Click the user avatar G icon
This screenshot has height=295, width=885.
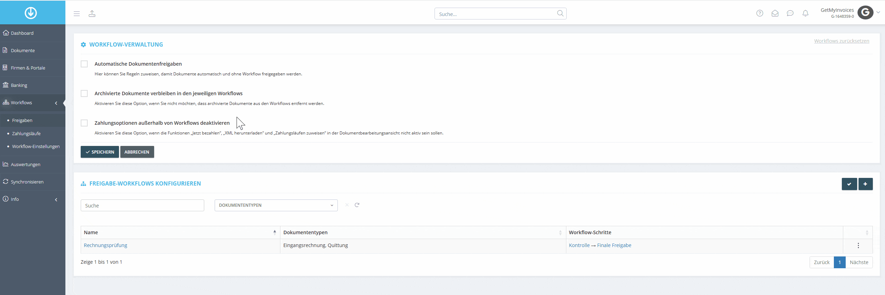[865, 13]
